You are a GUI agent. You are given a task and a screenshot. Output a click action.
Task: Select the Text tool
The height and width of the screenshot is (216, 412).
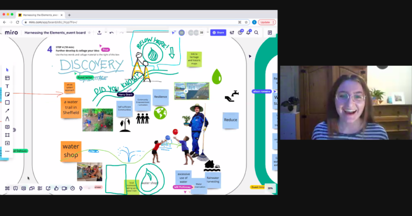(7, 86)
